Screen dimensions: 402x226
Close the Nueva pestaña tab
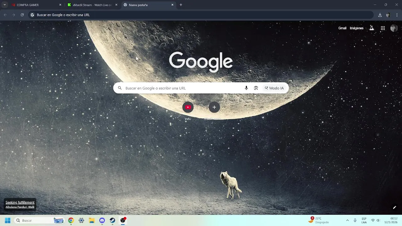click(172, 5)
